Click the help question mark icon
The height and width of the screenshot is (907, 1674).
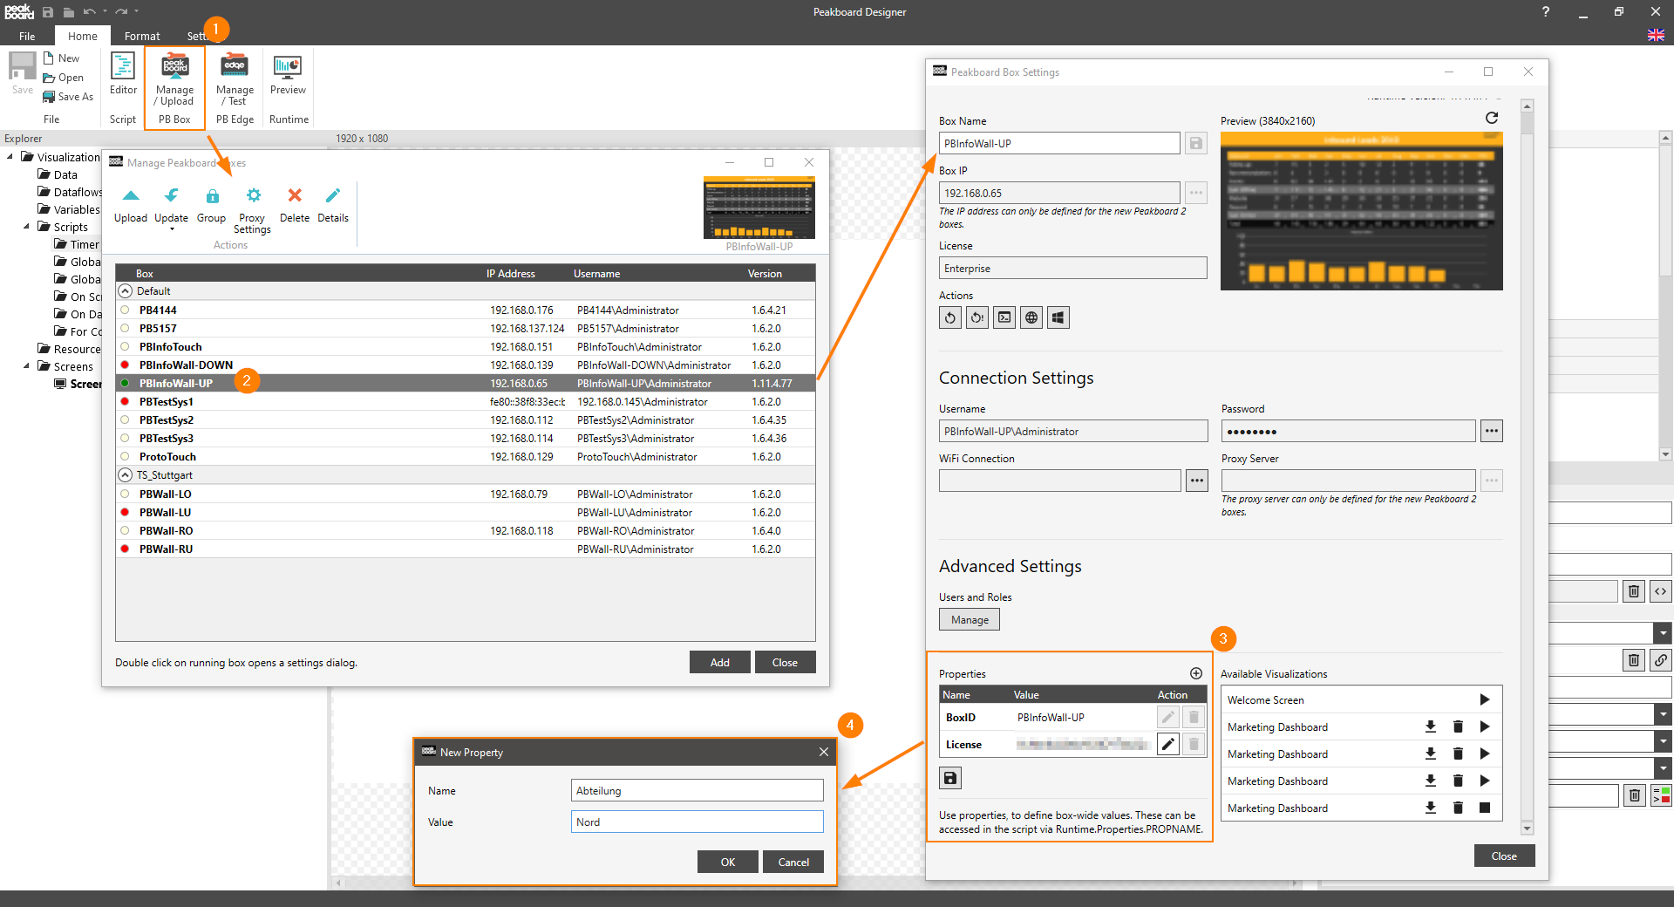click(x=1545, y=11)
